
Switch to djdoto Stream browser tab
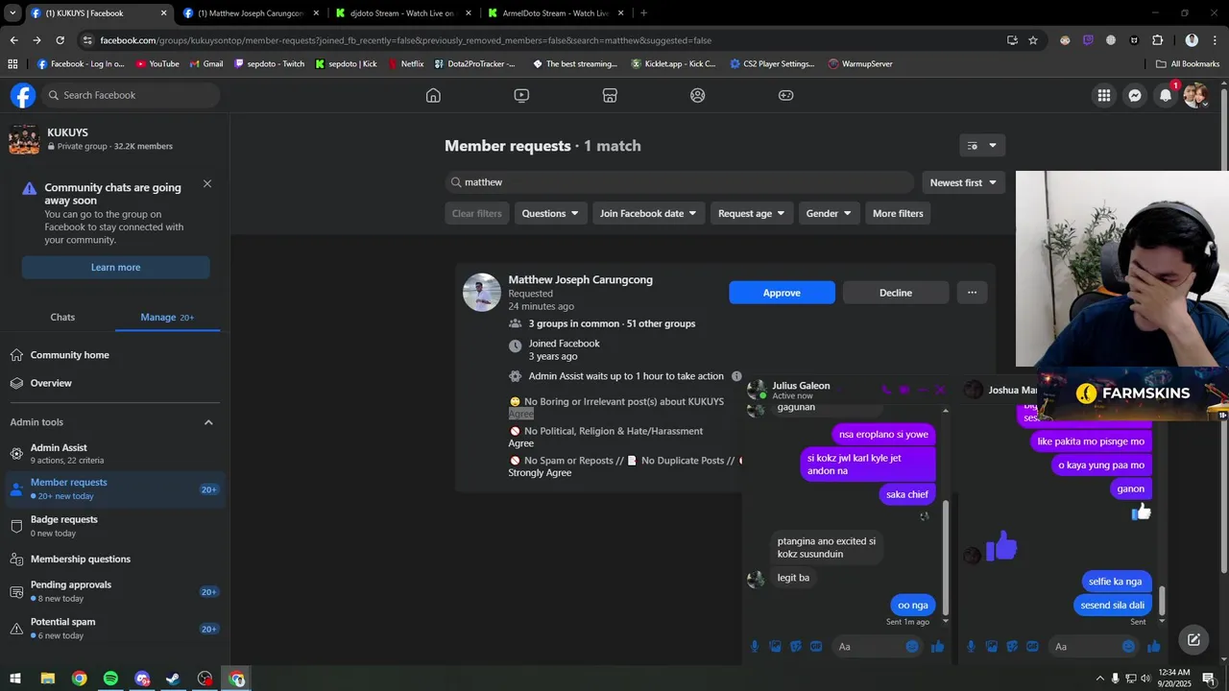[x=401, y=13]
